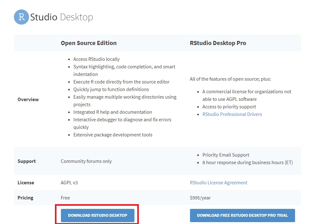Click the Support row label
The height and width of the screenshot is (224, 314).
27,161
